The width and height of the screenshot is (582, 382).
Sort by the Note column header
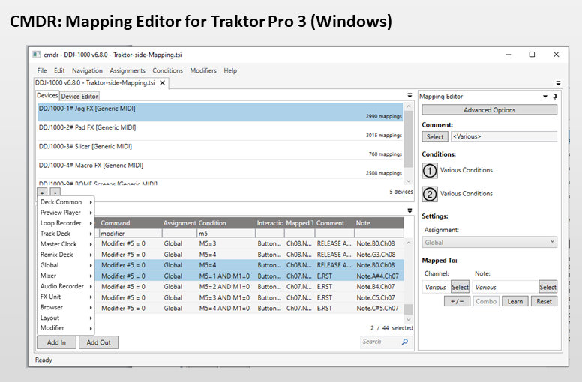tap(379, 223)
